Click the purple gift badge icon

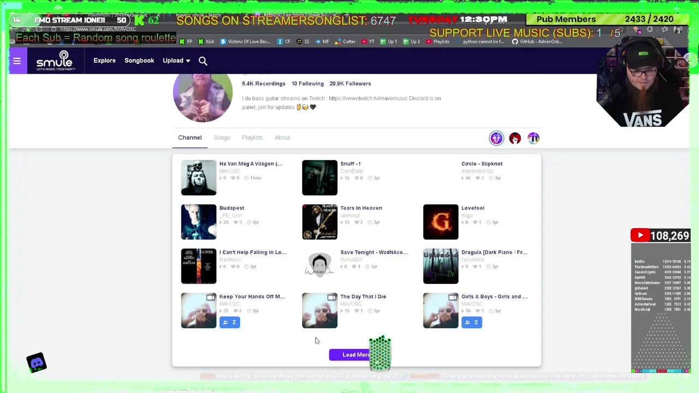coord(496,138)
